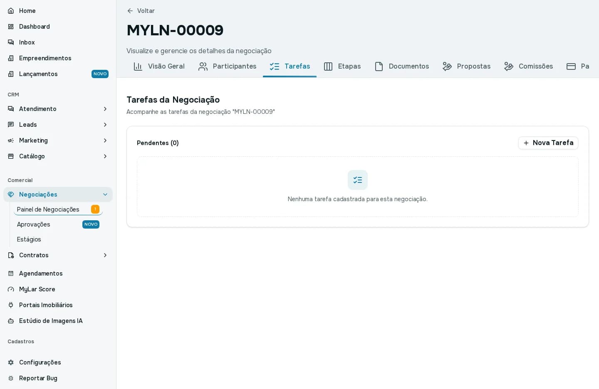The height and width of the screenshot is (389, 599).
Task: Click the checklist icon in empty tasks area
Action: point(358,180)
